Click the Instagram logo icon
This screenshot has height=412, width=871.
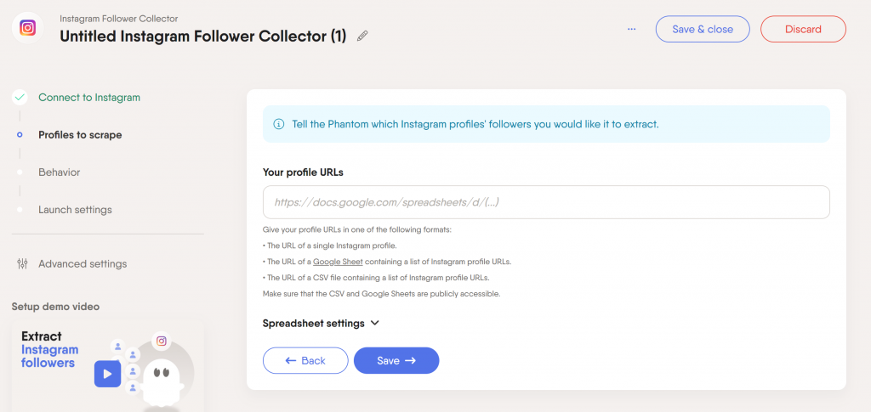pos(28,28)
